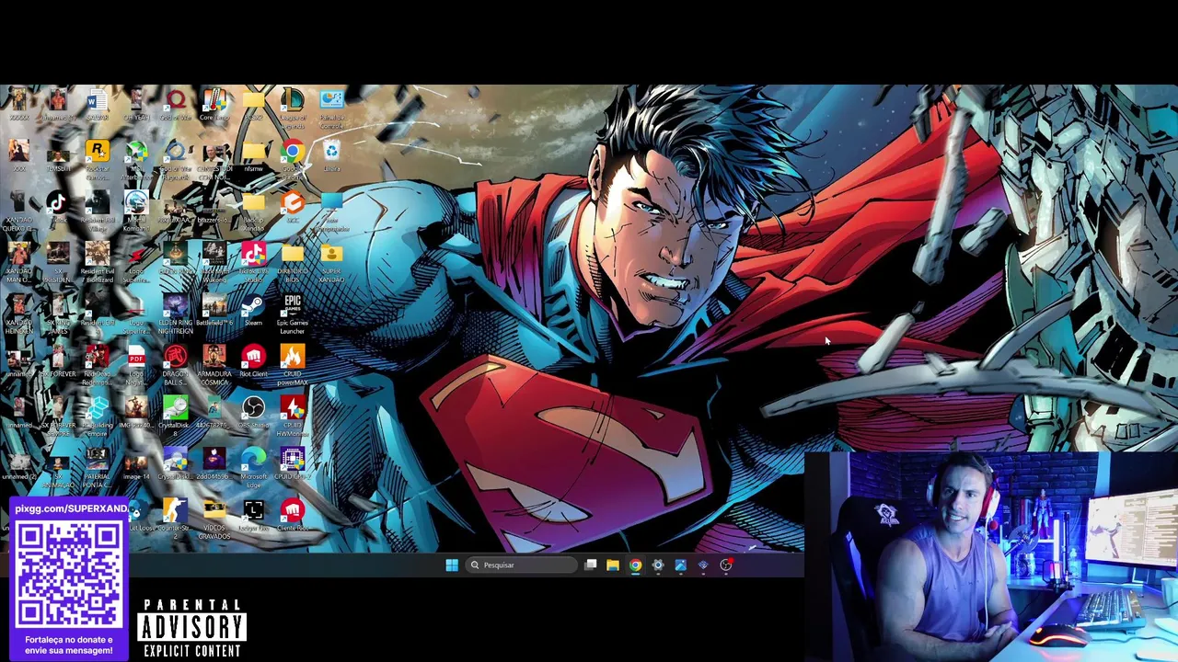Select the Steam desktop shortcut
The width and height of the screenshot is (1178, 662).
point(254,311)
